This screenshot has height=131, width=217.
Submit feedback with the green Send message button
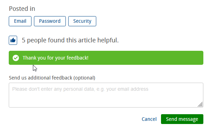182,119
